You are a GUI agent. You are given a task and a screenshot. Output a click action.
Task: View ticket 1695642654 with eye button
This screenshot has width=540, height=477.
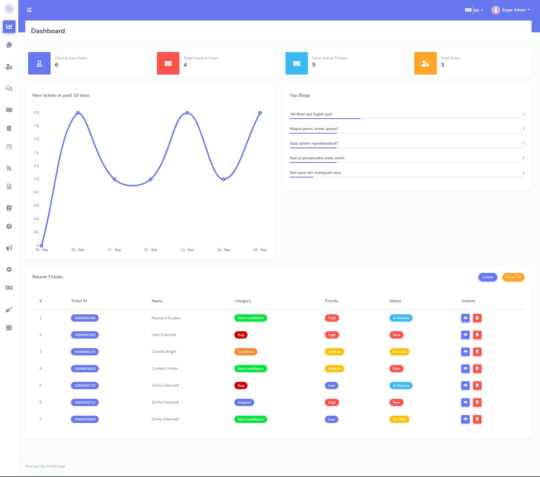point(465,419)
